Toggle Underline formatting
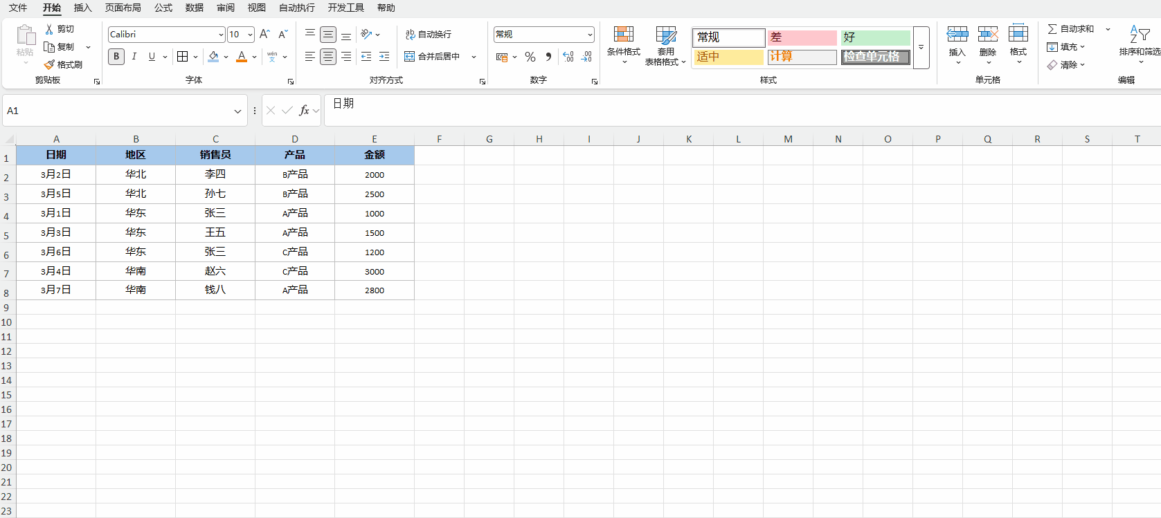This screenshot has height=518, width=1161. (x=152, y=57)
